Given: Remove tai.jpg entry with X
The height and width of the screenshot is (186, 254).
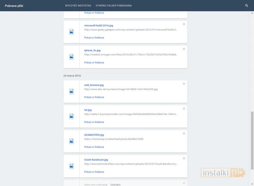Looking at the screenshot, I should [184, 109].
